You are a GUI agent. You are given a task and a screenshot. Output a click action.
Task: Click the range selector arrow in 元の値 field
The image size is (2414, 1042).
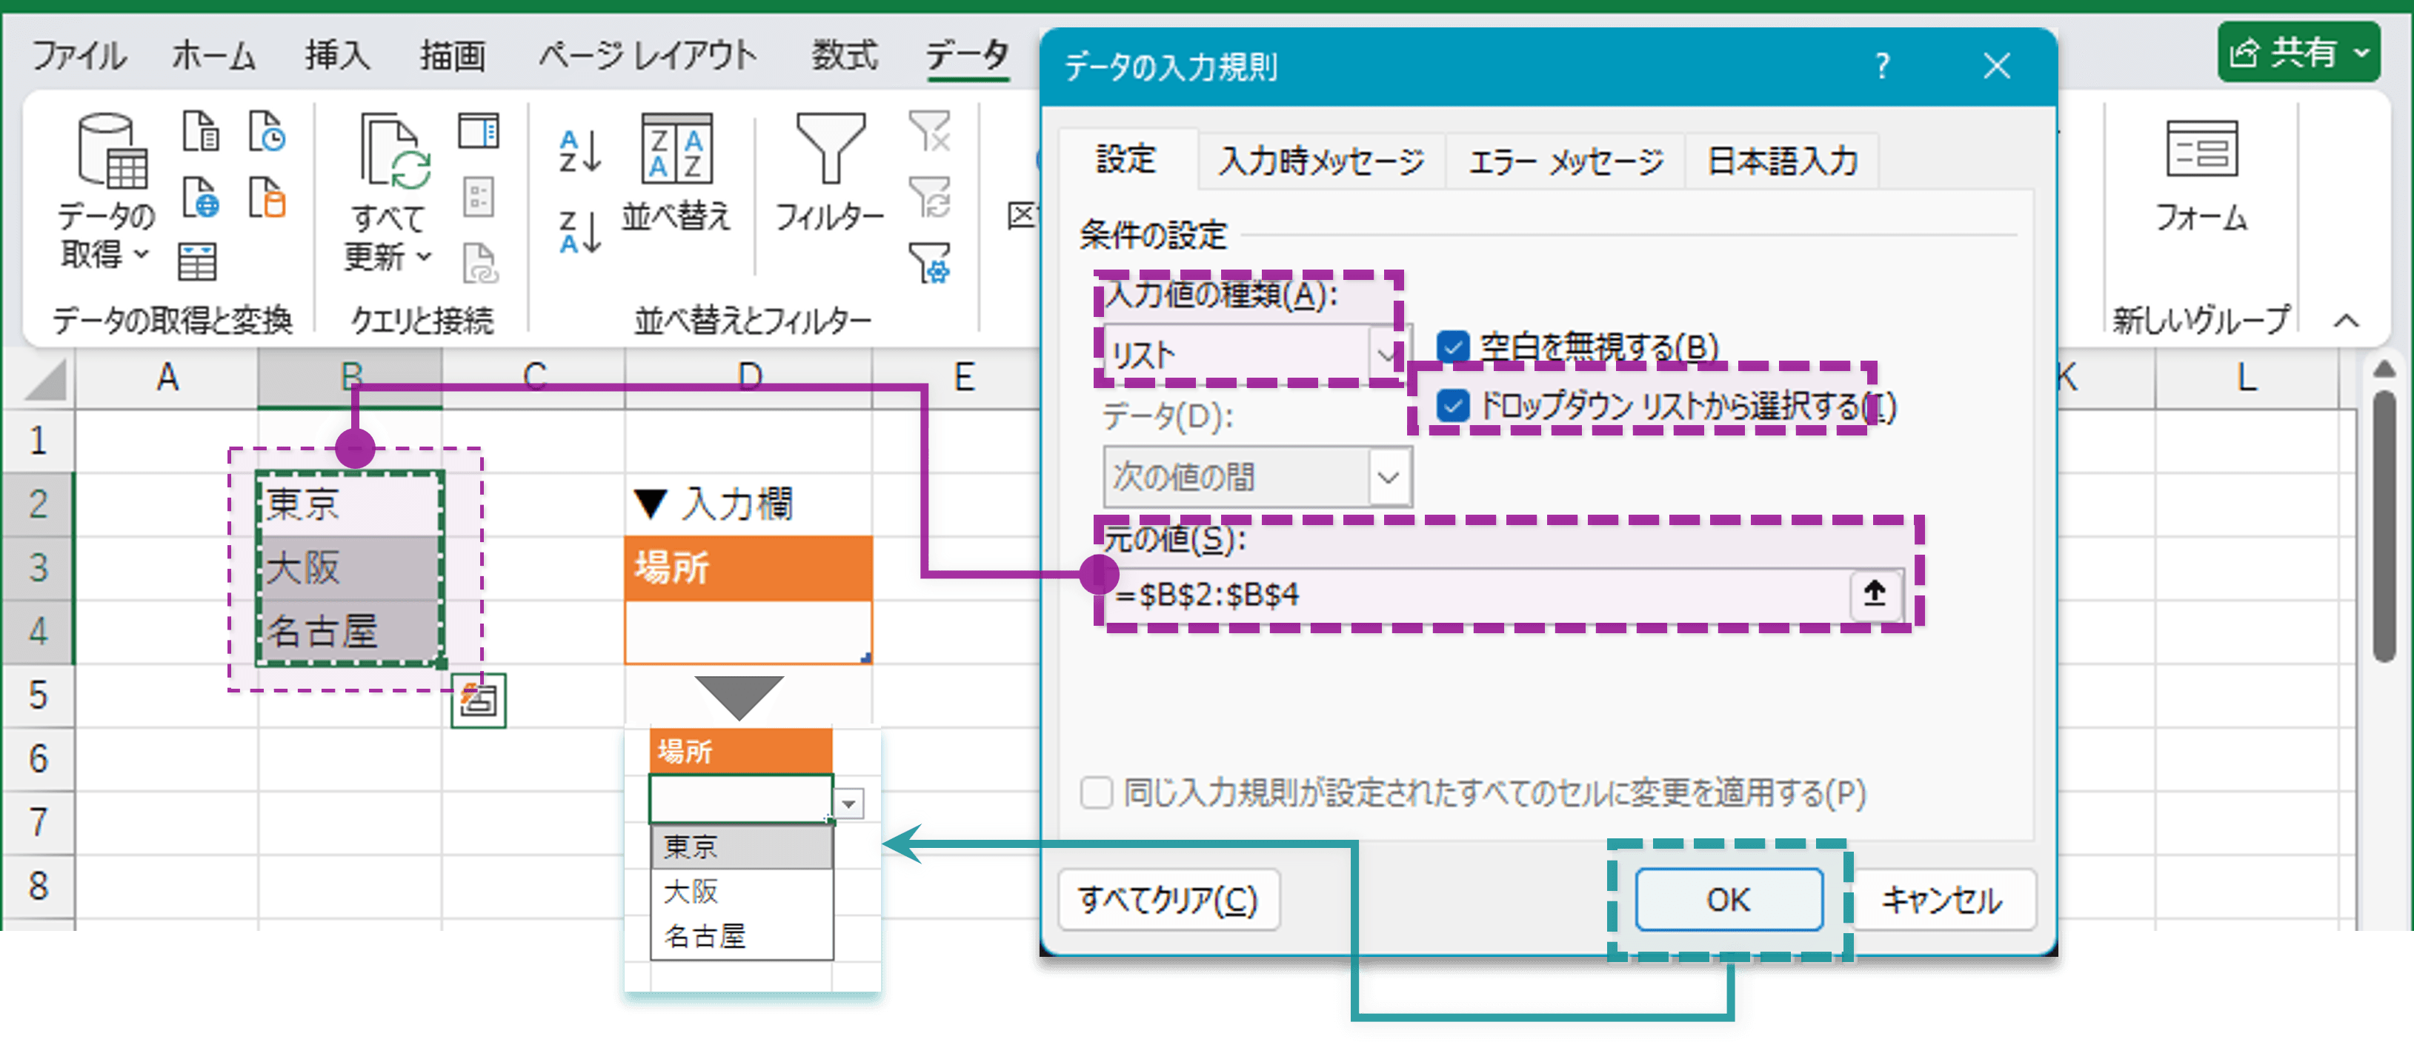(1875, 594)
